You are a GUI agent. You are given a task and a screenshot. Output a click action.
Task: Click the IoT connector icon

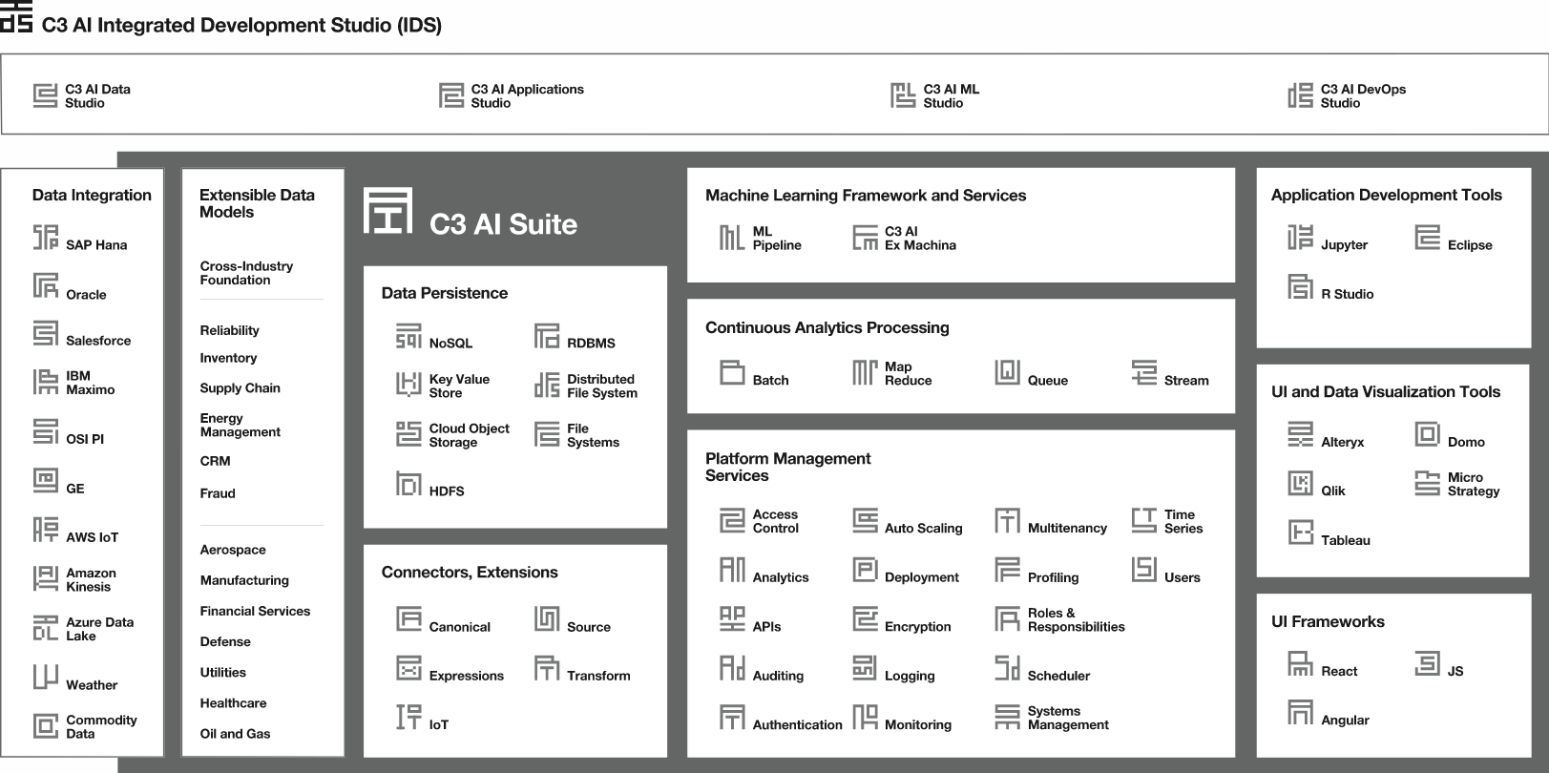[408, 717]
